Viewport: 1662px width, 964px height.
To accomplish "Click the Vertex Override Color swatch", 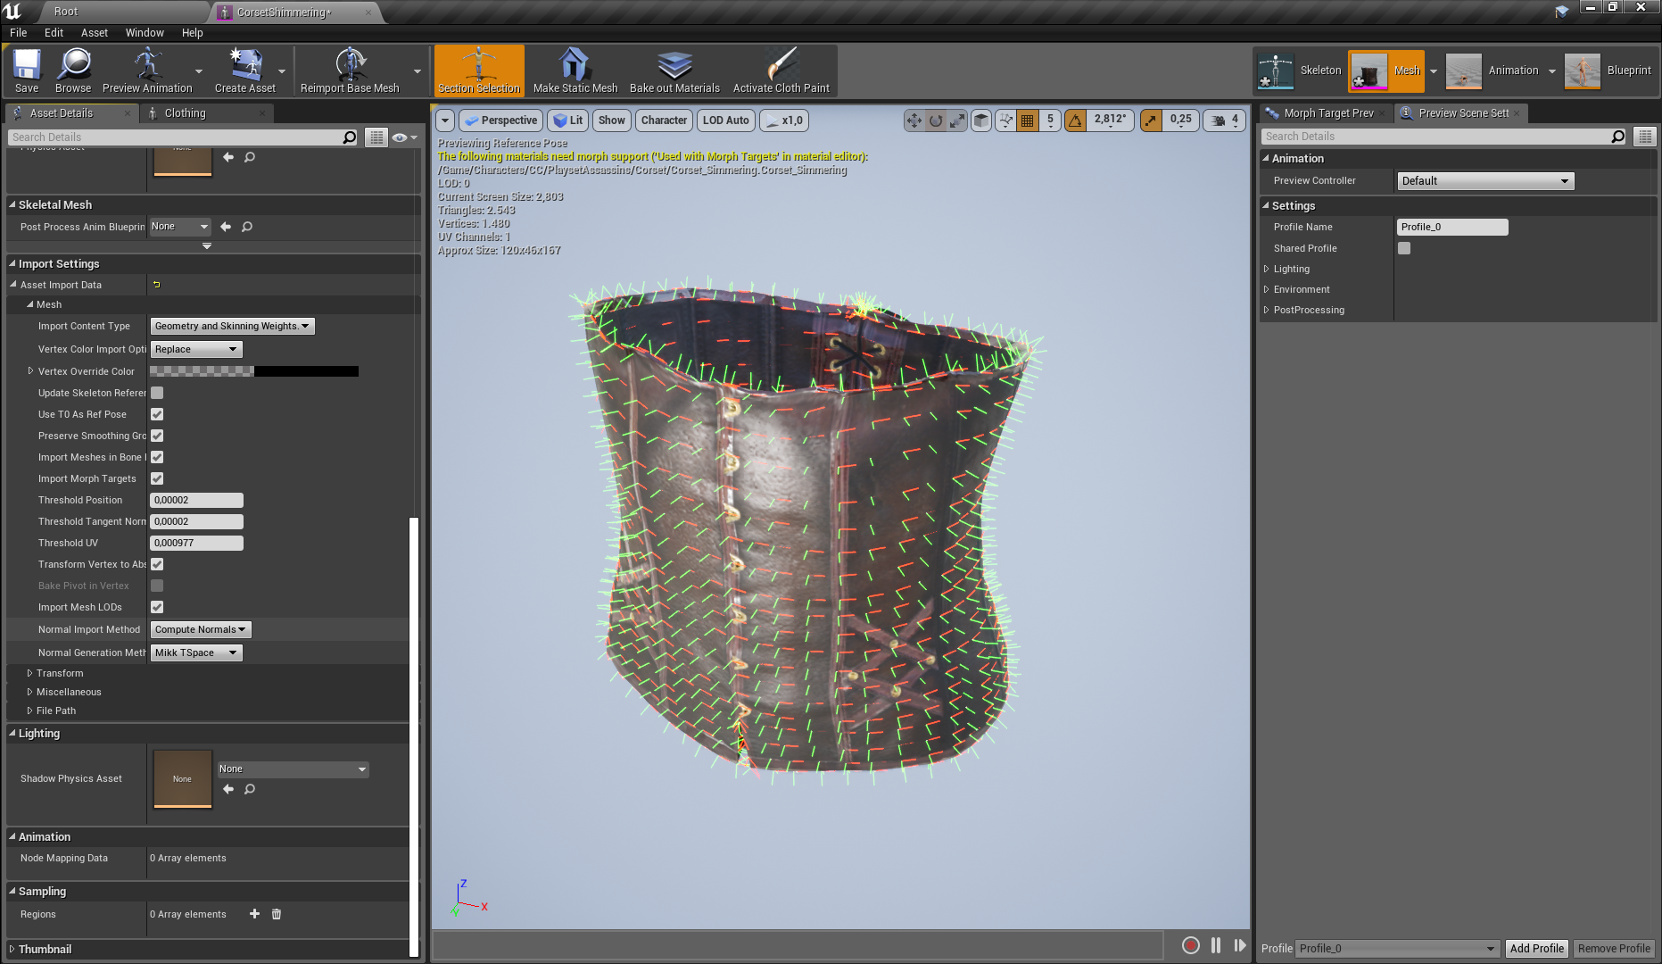I will (254, 371).
